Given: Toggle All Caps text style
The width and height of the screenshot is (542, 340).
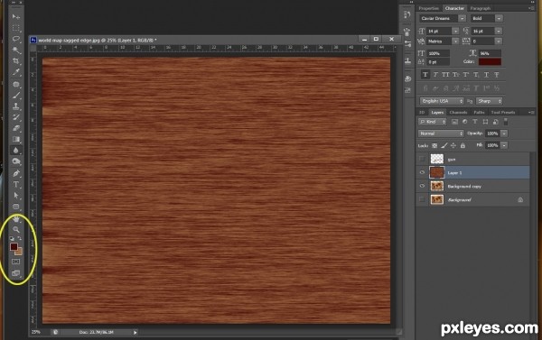Looking at the screenshot, I should point(446,75).
